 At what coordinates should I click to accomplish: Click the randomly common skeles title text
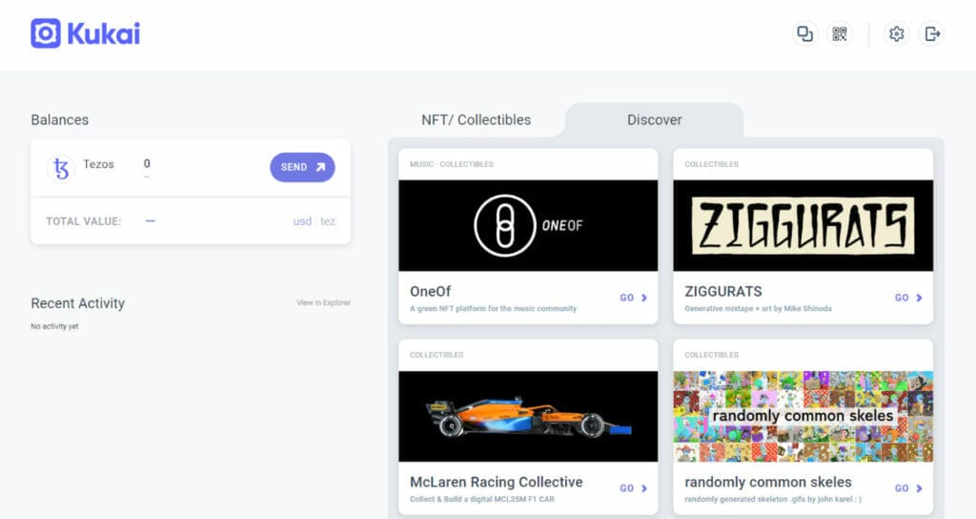(768, 482)
